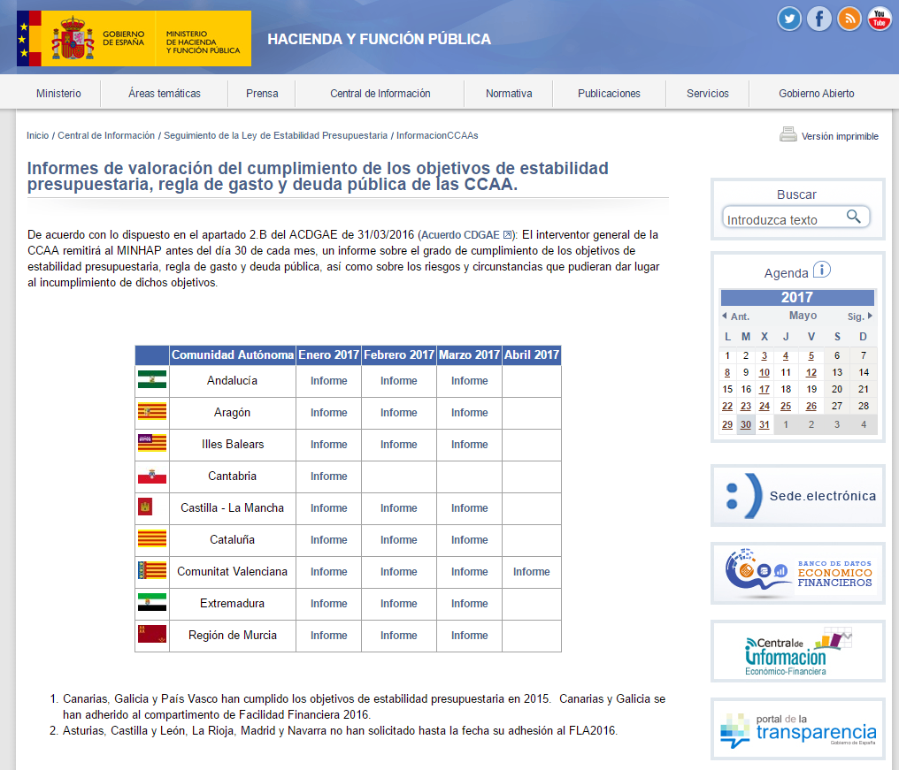Viewport: 899px width, 770px height.
Task: Open Illes Balears Marzo 2017 Informe
Action: pos(470,444)
